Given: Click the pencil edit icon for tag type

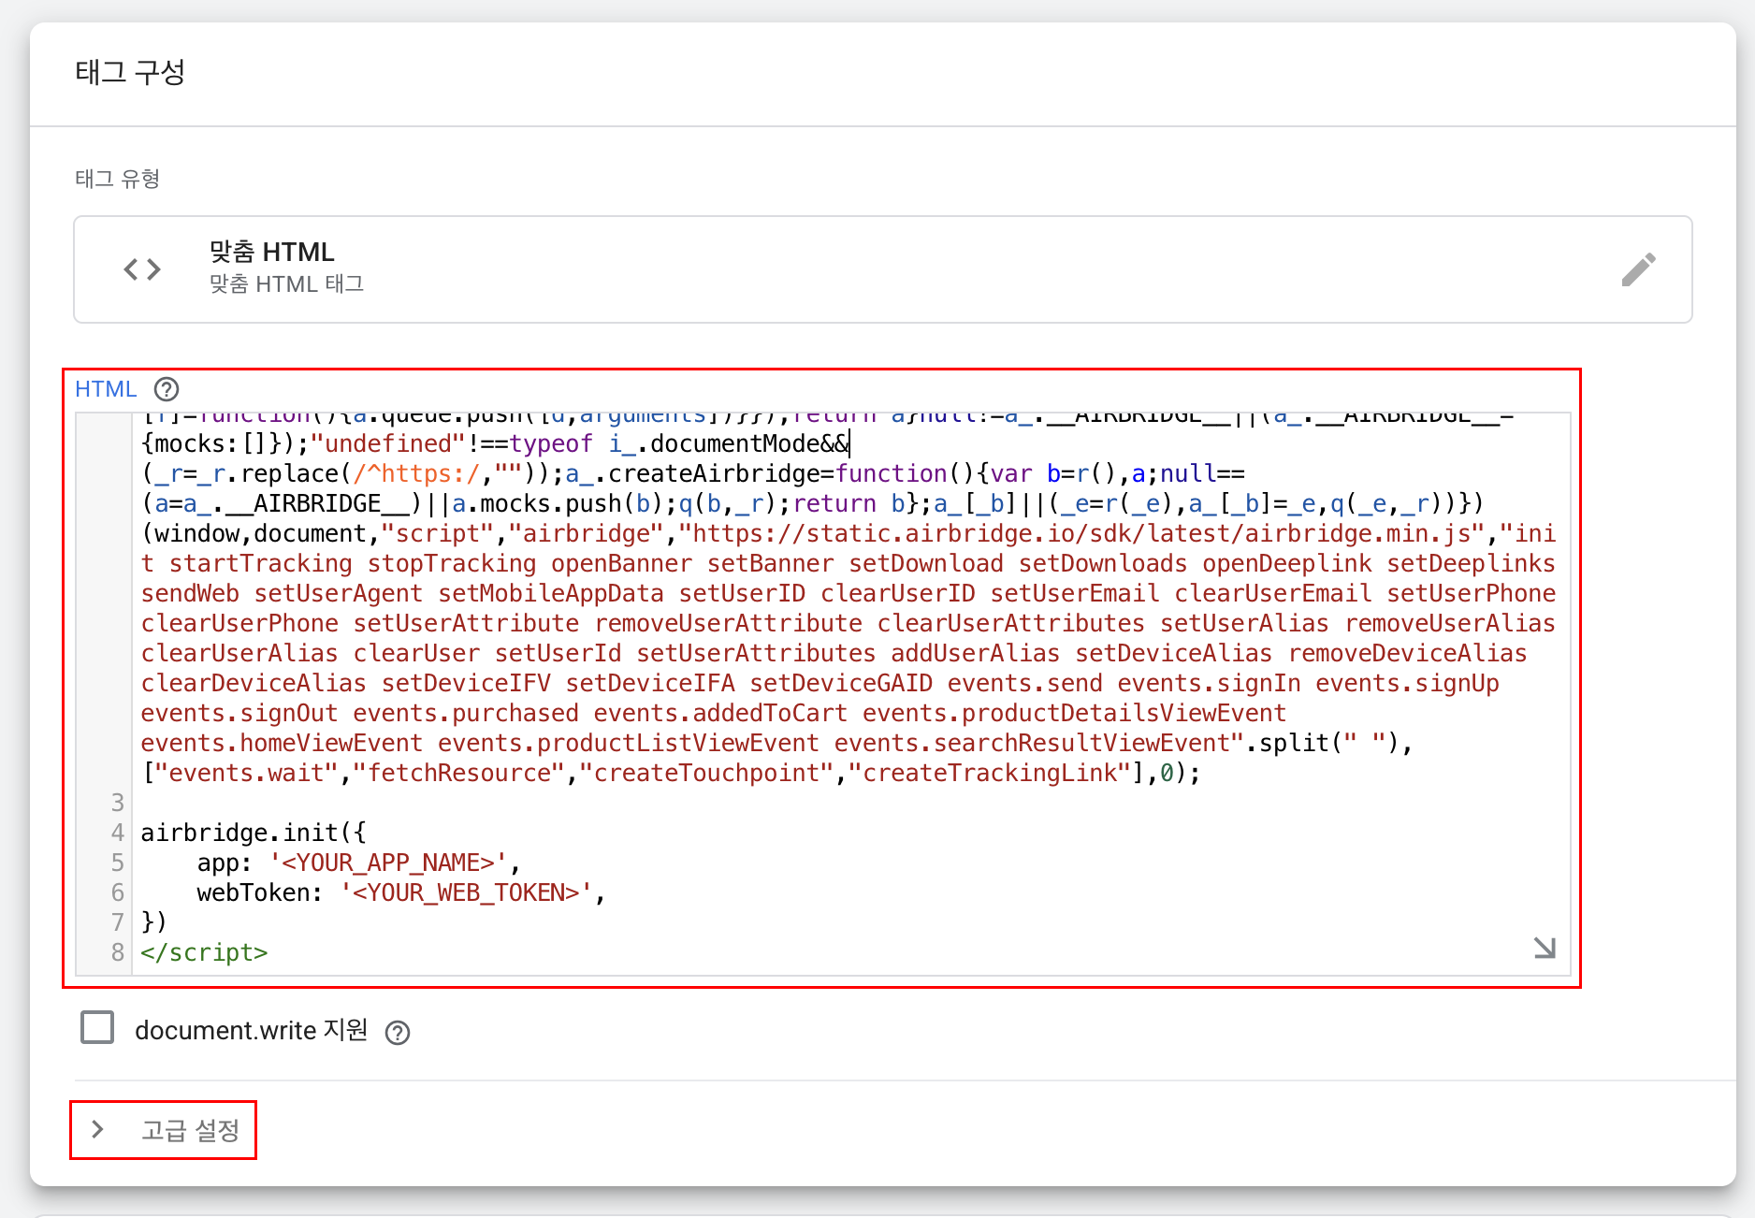Looking at the screenshot, I should coord(1638,269).
